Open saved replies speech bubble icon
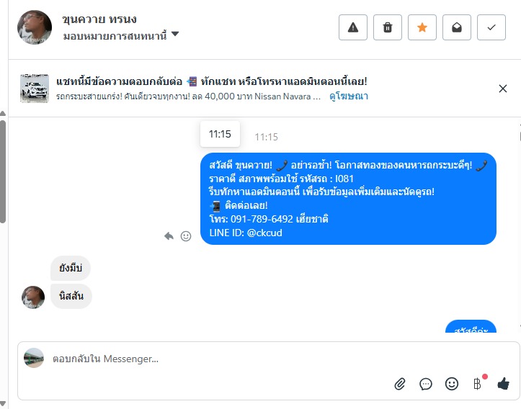 426,384
